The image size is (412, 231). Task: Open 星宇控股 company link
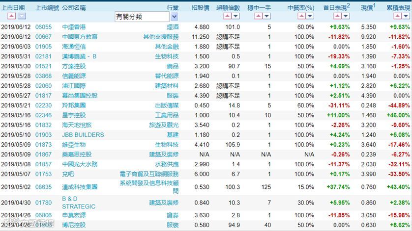tap(74, 115)
